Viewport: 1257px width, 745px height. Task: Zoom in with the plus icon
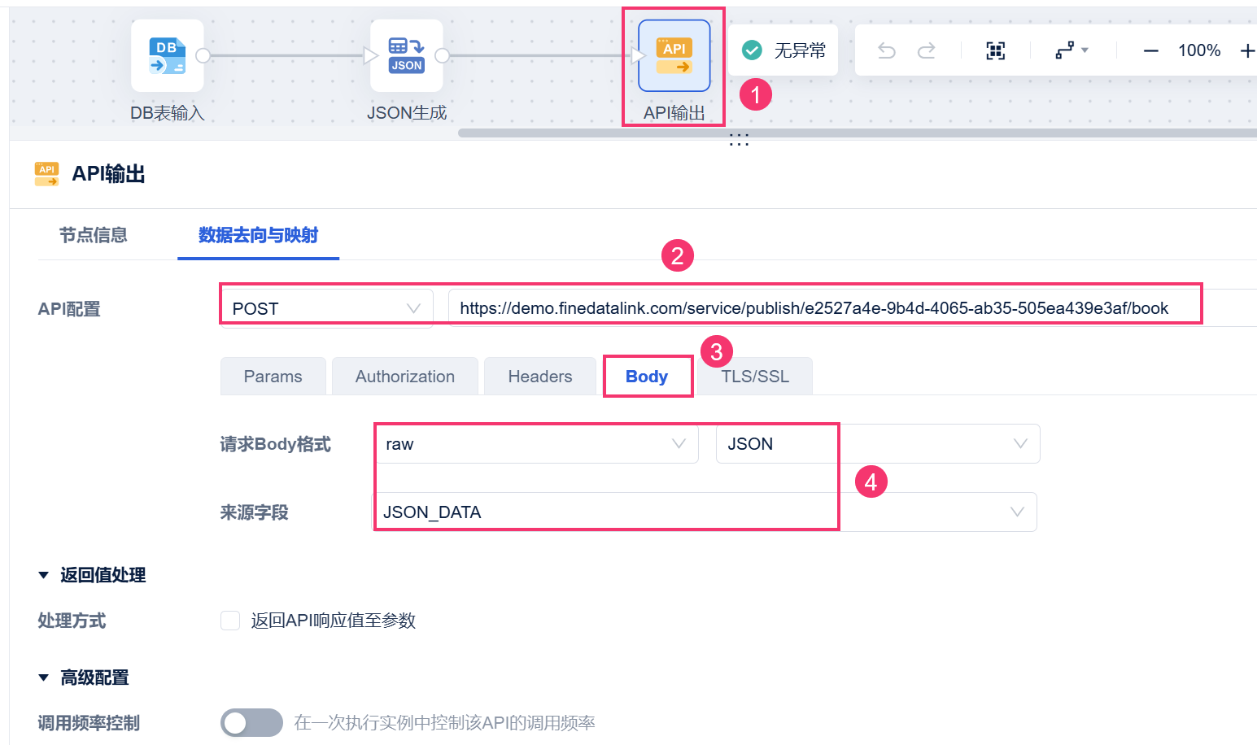pos(1247,51)
